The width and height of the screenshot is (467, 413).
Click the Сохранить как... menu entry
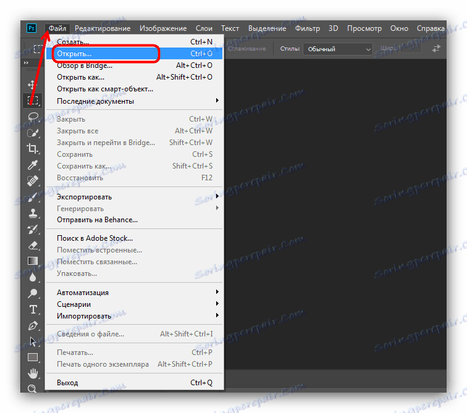pos(135,166)
